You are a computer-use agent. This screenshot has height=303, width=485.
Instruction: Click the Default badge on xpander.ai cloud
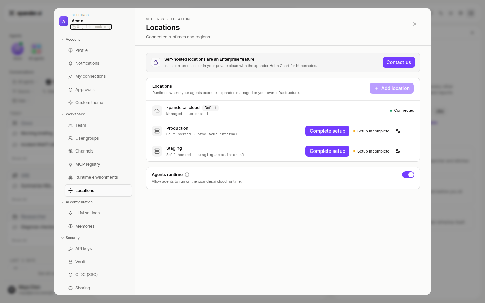click(x=211, y=108)
